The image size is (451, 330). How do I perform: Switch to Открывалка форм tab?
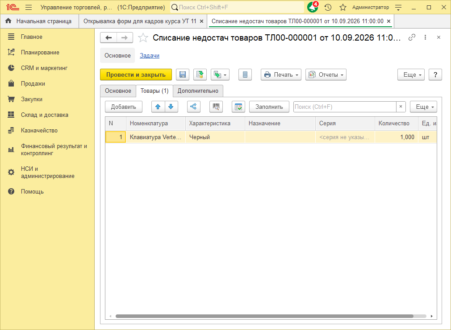coord(140,21)
